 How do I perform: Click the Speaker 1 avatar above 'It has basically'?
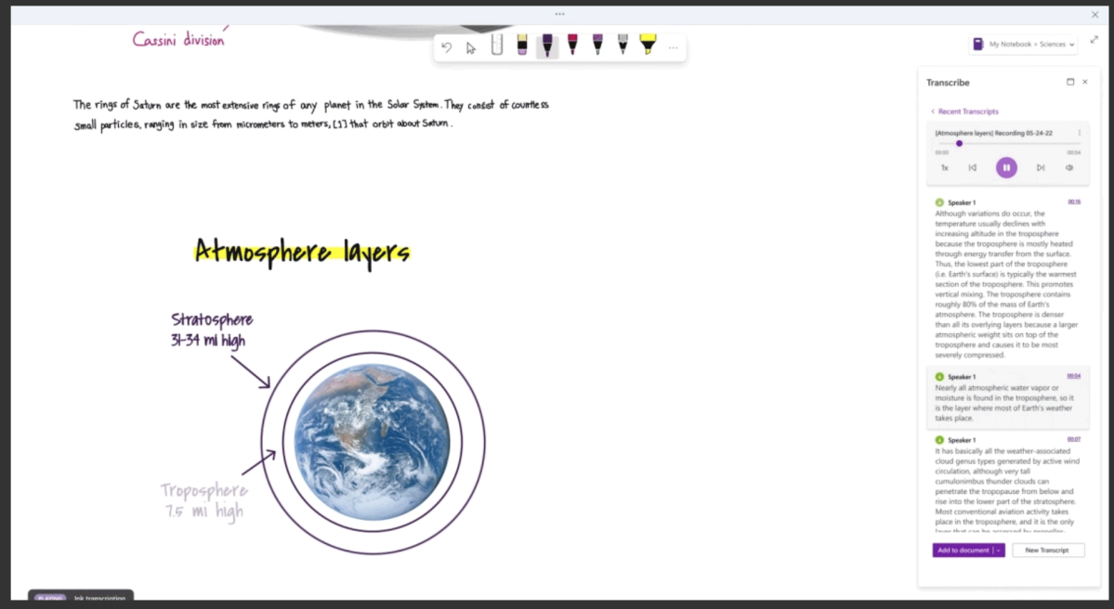939,440
